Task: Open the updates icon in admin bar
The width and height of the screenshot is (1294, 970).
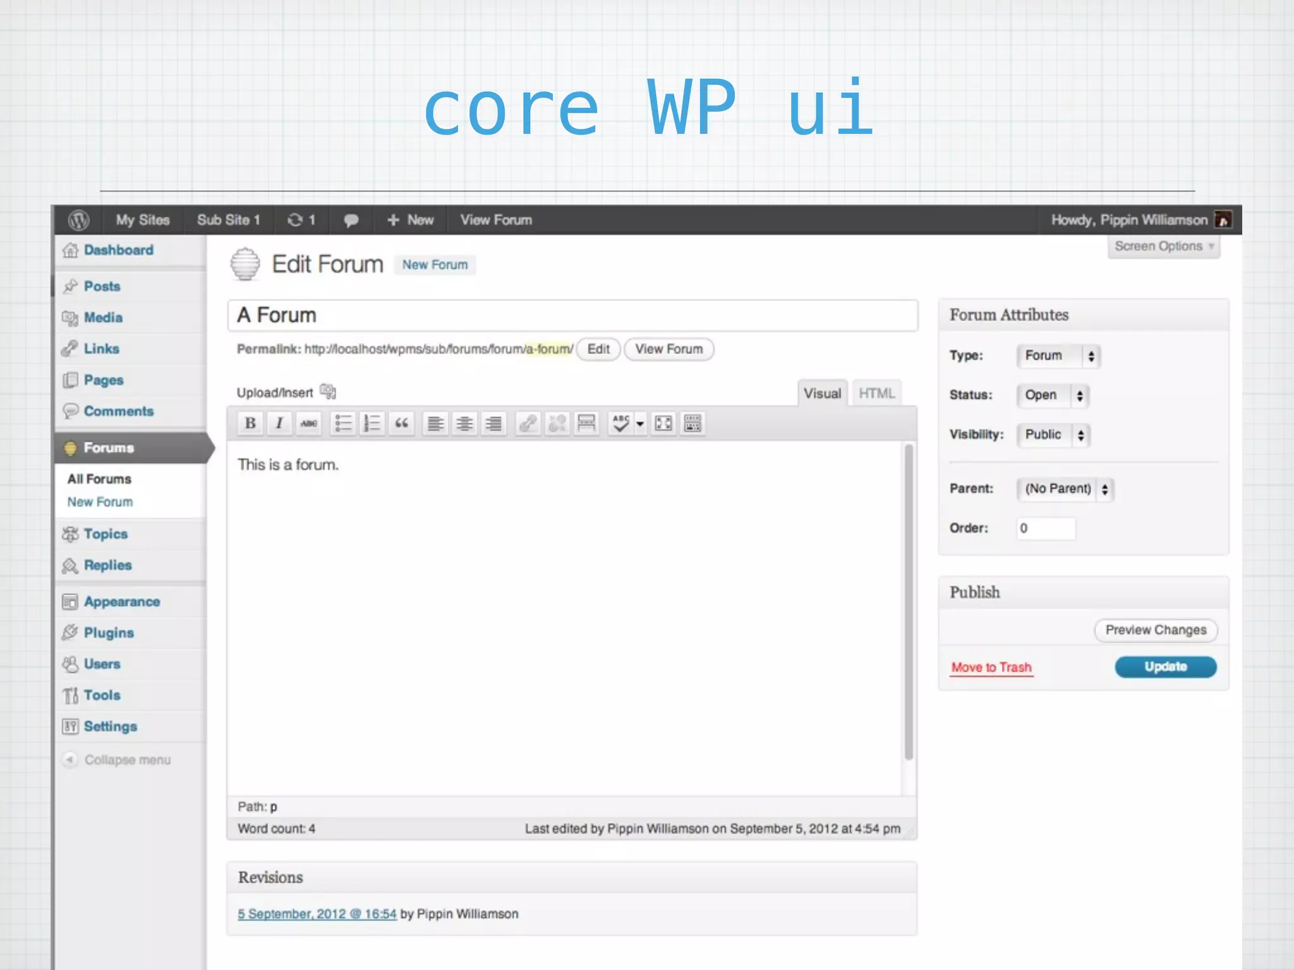Action: 301,220
